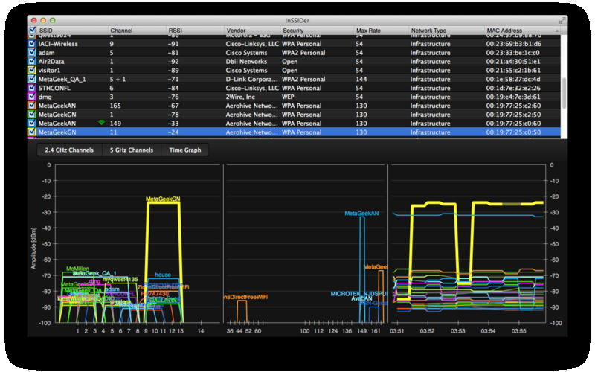Select the Air2Data network row
Screen dimensions: 595x372
click(294, 61)
